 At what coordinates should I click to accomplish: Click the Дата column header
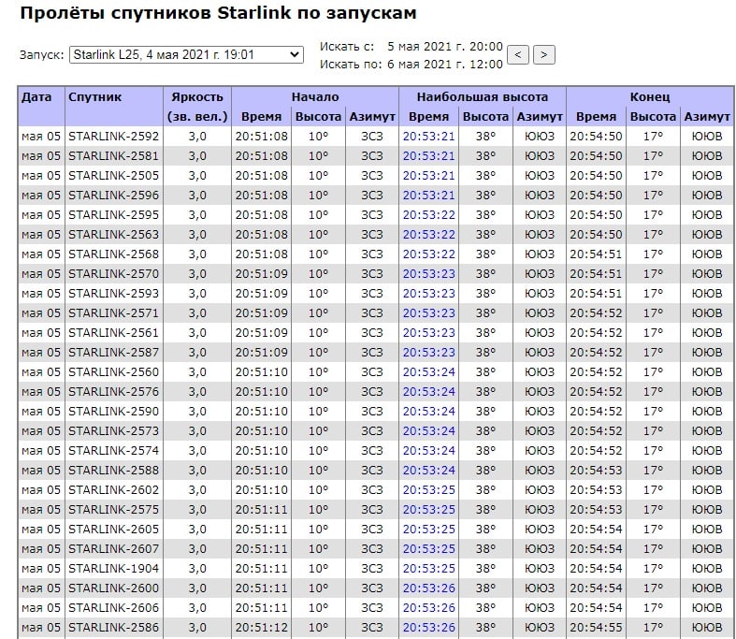pyautogui.click(x=36, y=97)
